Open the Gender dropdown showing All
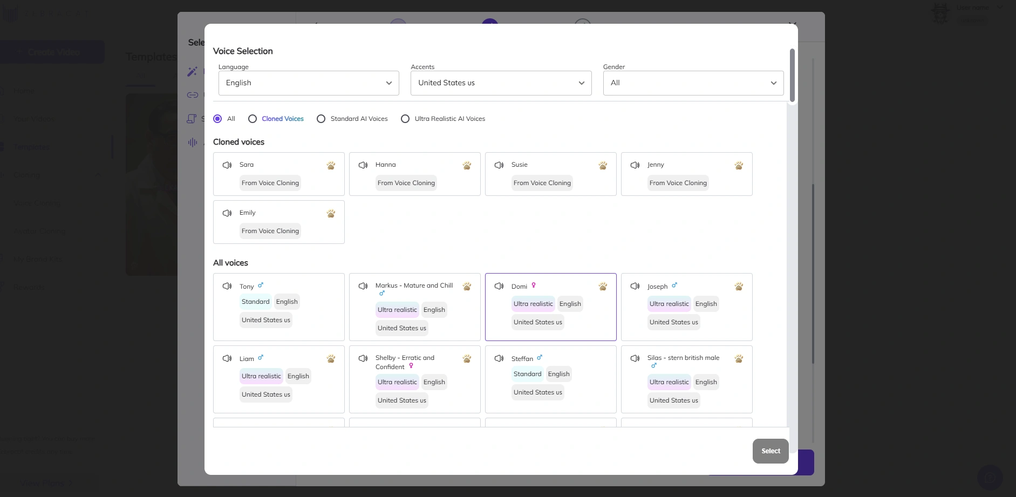1016x497 pixels. coord(693,83)
